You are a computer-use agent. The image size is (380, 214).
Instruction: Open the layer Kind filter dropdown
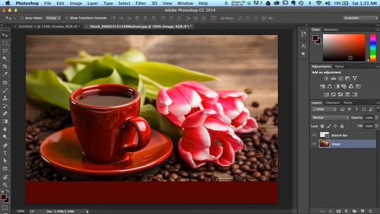pyautogui.click(x=324, y=109)
